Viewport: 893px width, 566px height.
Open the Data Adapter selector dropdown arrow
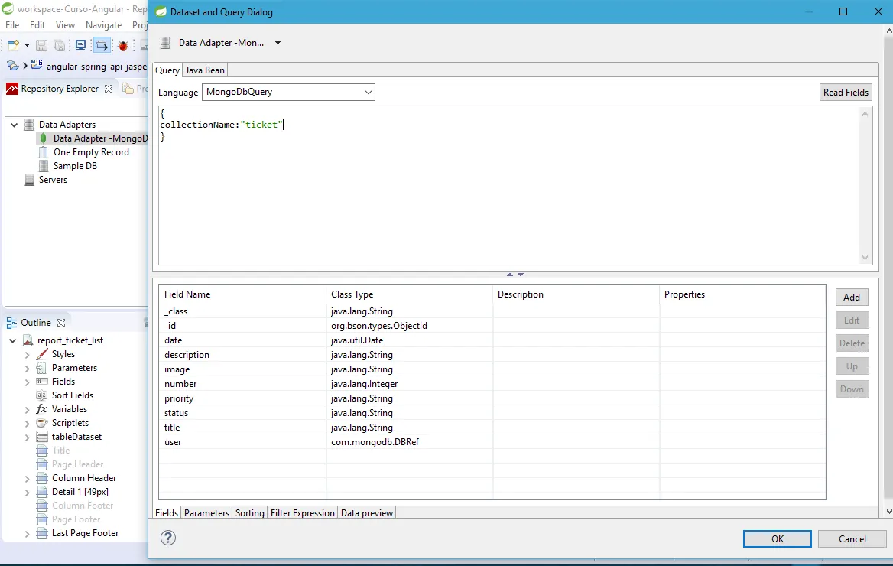click(278, 43)
